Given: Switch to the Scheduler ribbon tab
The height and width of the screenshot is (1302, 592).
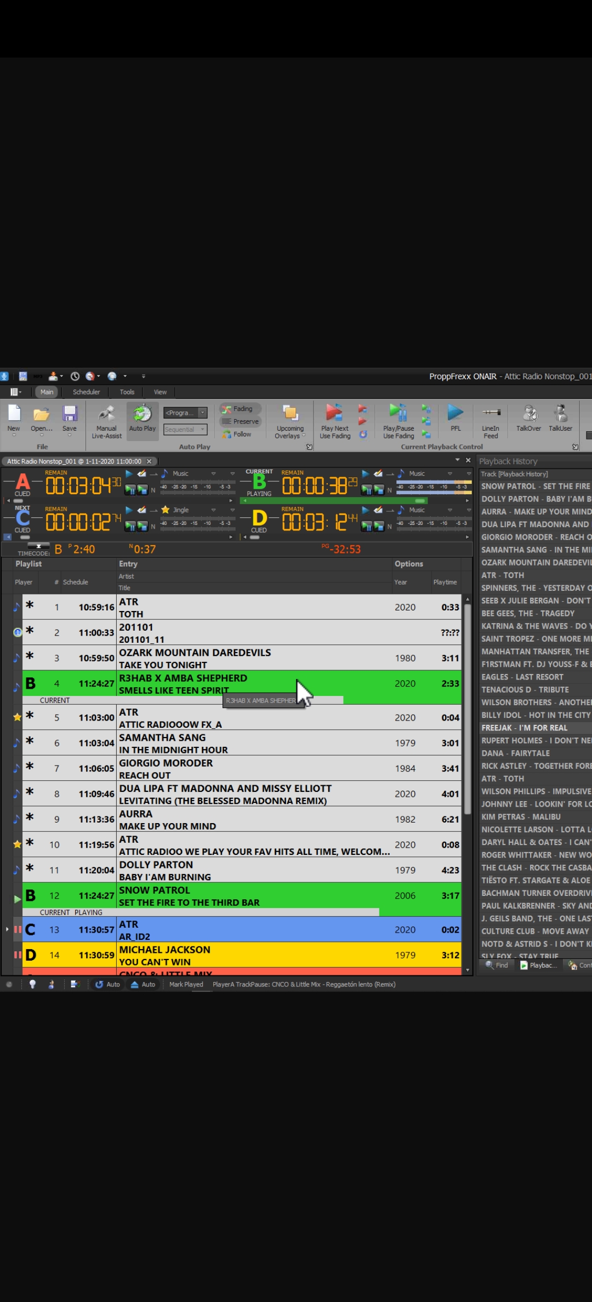Looking at the screenshot, I should point(87,392).
